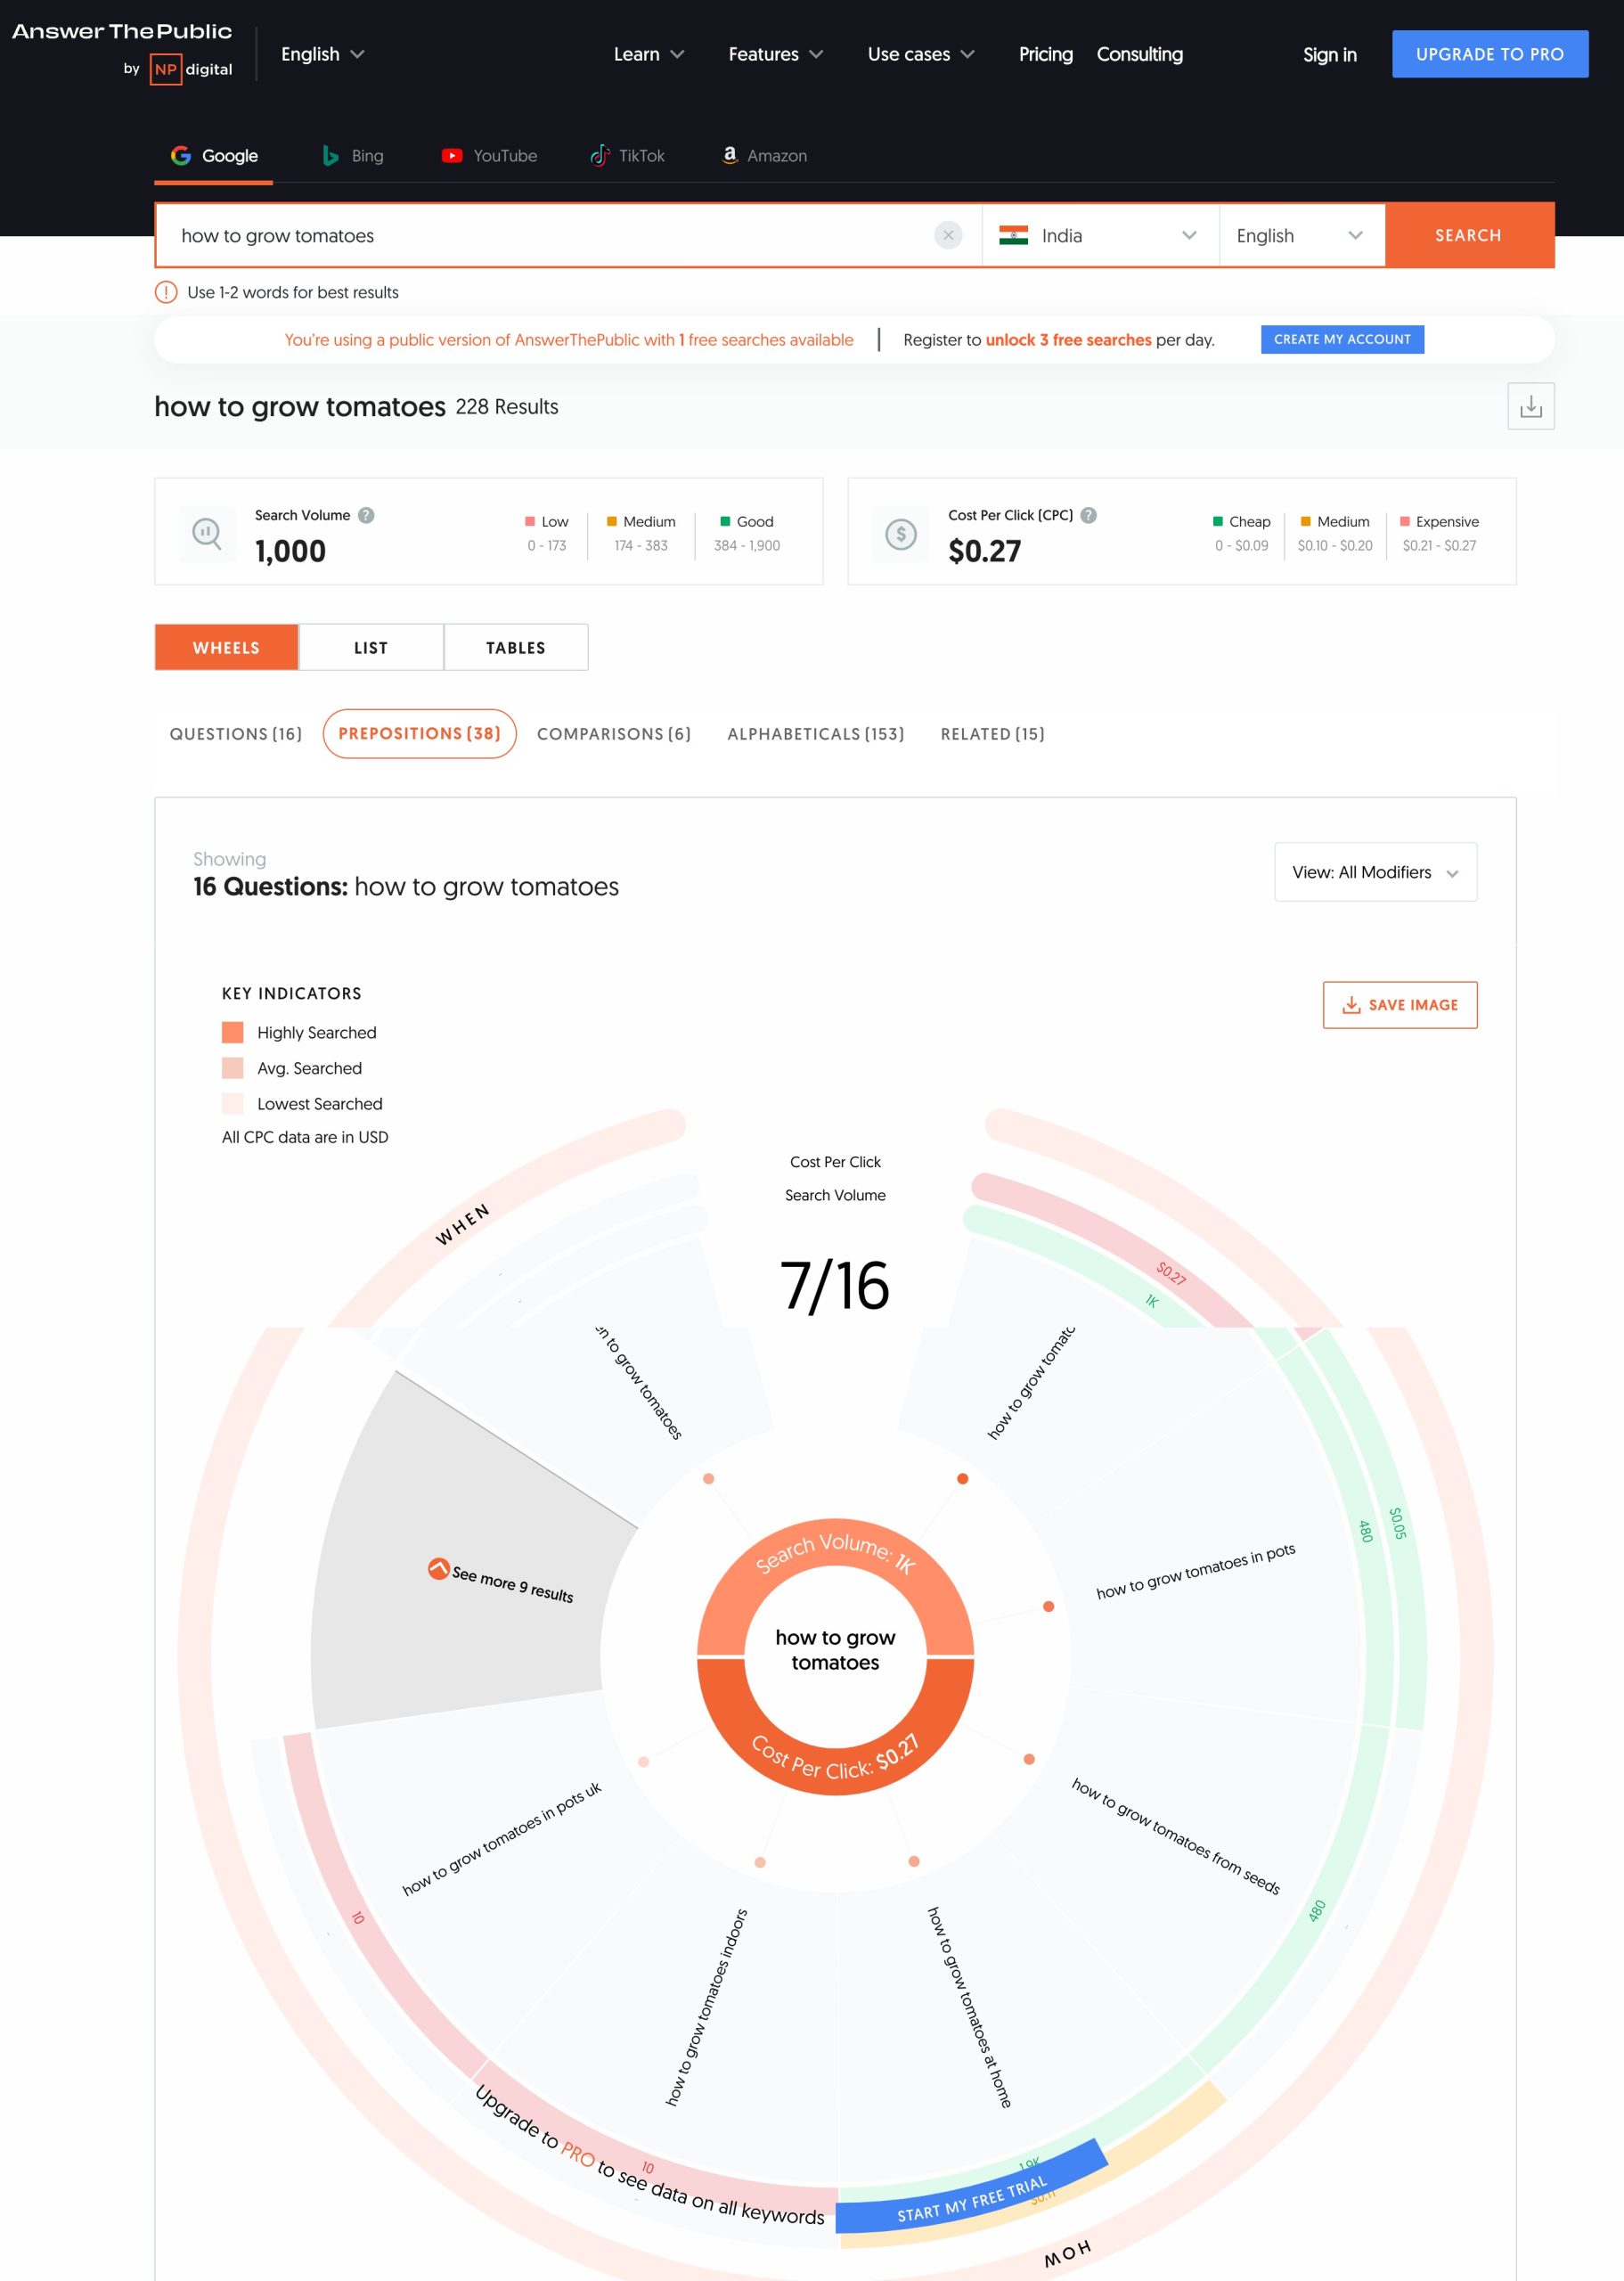Viewport: 1624px width, 2281px height.
Task: Click Sign in
Action: coord(1329,55)
